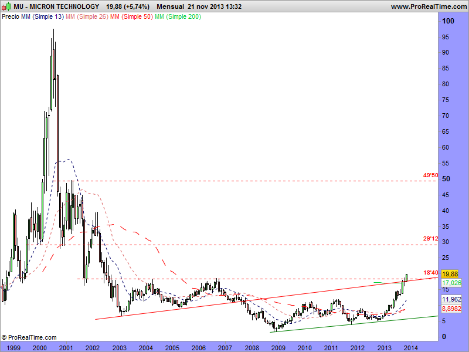Click the 60 value on price axis
Viewport: 469px width, 352px height.
pyautogui.click(x=446, y=147)
